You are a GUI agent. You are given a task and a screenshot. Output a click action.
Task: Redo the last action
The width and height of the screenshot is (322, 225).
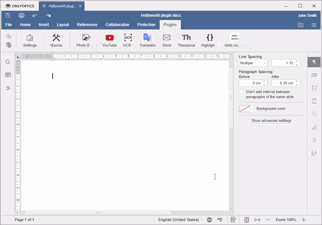(x=48, y=15)
